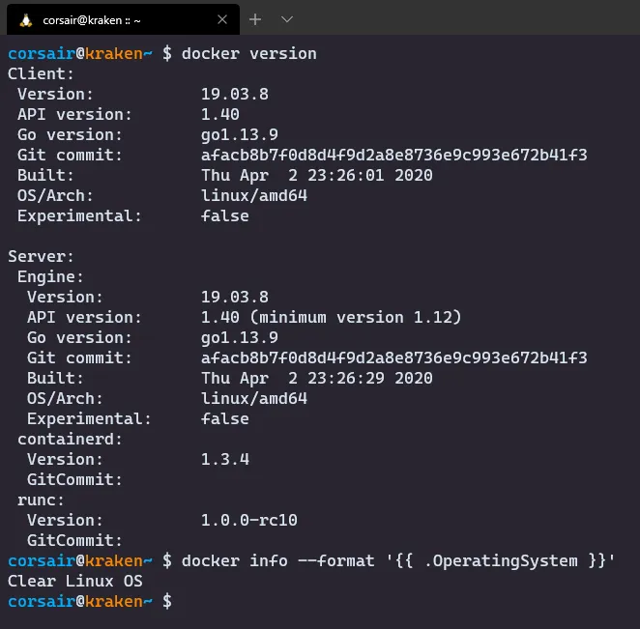
Task: Click the runc version 1.0.0-rc10
Action: [x=248, y=520]
